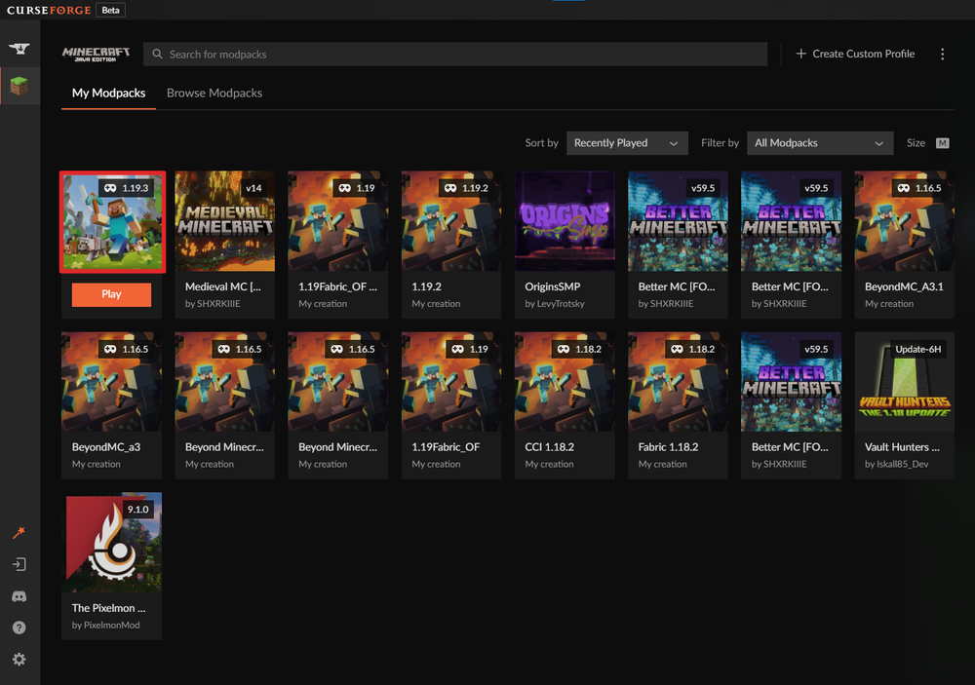Click the sign-in arrow icon in sidebar
The width and height of the screenshot is (975, 685).
pyautogui.click(x=19, y=564)
